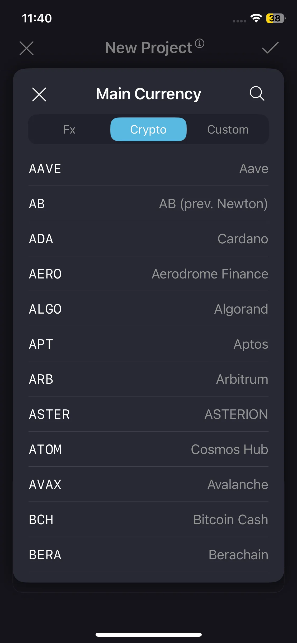Confirm New Project with checkmark
Image resolution: width=297 pixels, height=643 pixels.
pyautogui.click(x=270, y=48)
